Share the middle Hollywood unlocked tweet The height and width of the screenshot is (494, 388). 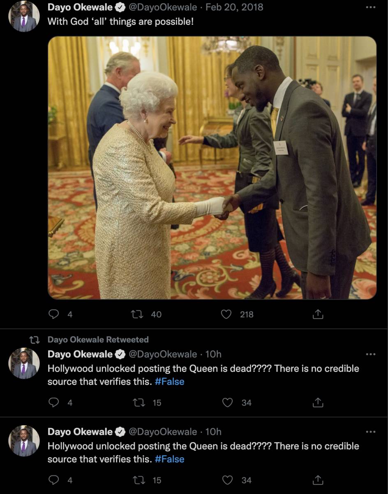click(318, 403)
